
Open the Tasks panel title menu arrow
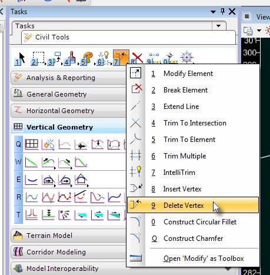point(213,12)
